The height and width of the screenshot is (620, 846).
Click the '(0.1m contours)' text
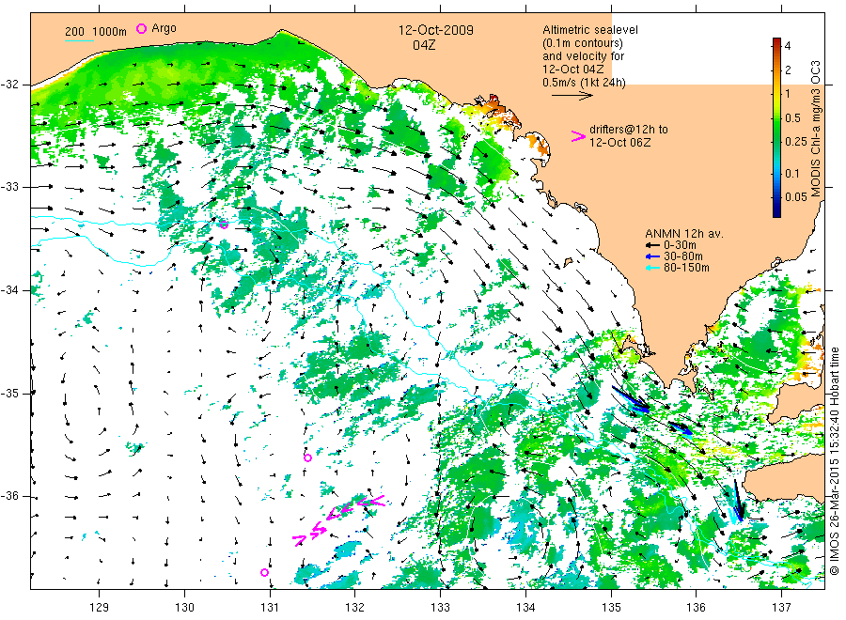pyautogui.click(x=583, y=43)
